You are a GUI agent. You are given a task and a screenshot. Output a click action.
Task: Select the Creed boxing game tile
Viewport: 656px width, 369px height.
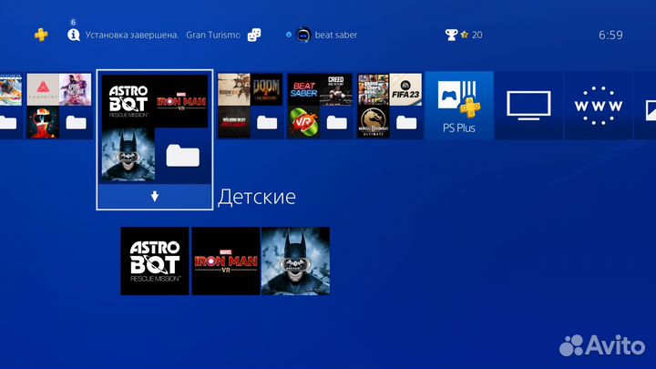click(336, 89)
